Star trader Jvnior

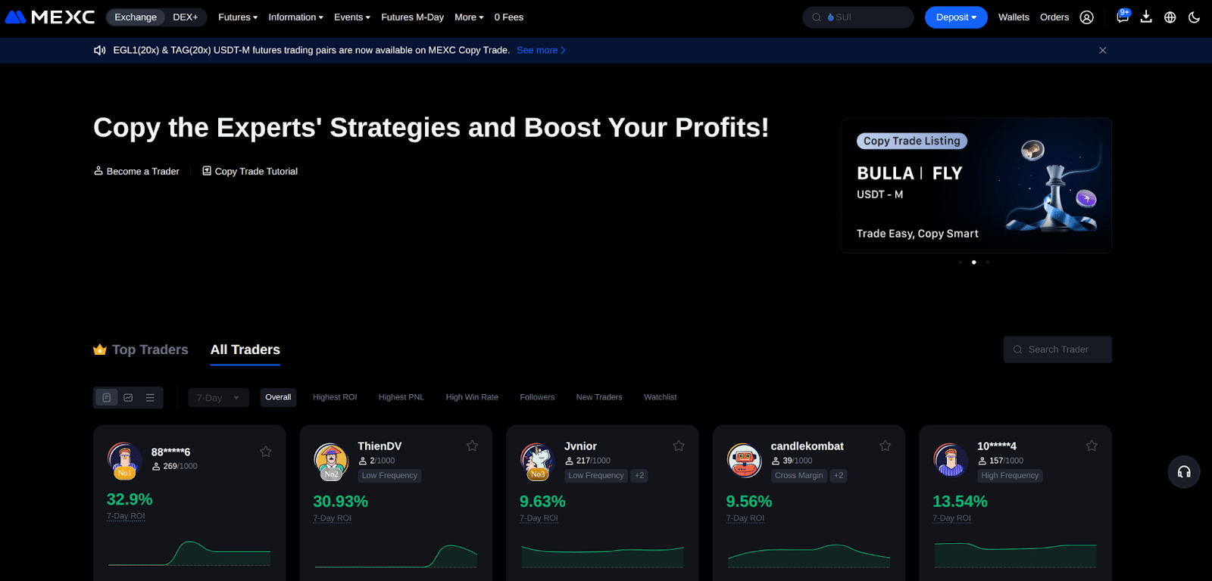(x=679, y=446)
